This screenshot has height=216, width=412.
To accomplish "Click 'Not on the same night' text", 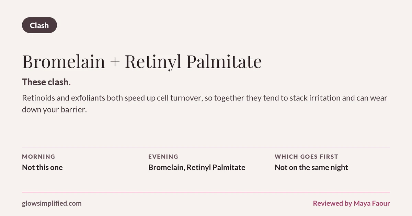I will pyautogui.click(x=311, y=168).
